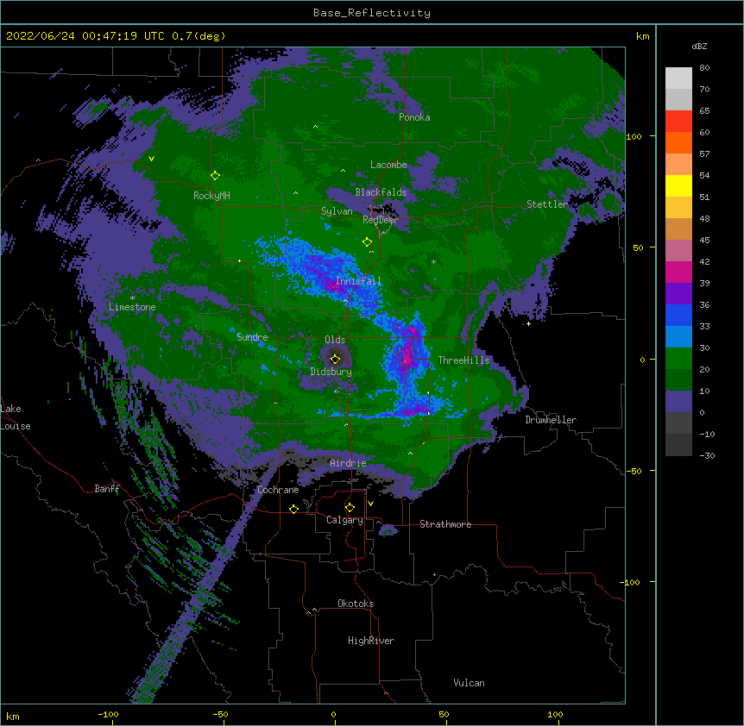
Task: Click the Sylvan city label
Action: pos(337,211)
